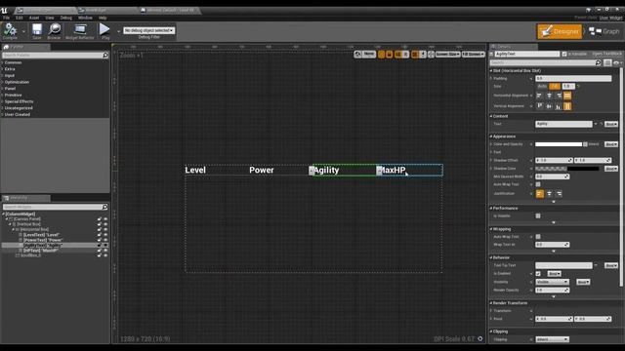
Task: Set slot Size to Auto
Action: 542,87
